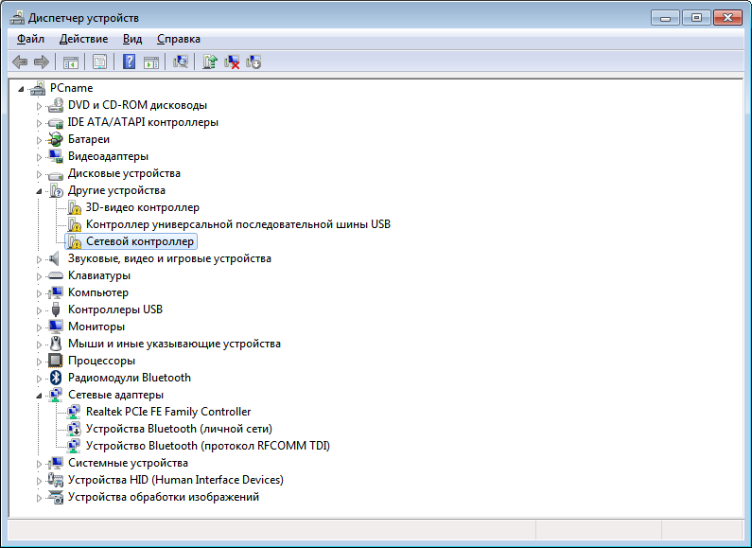Select the Другие устройства category text
Viewport: 752px width, 548px height.
pyautogui.click(x=116, y=190)
